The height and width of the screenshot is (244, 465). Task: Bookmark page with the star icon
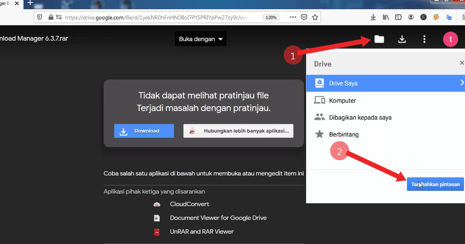click(315, 17)
